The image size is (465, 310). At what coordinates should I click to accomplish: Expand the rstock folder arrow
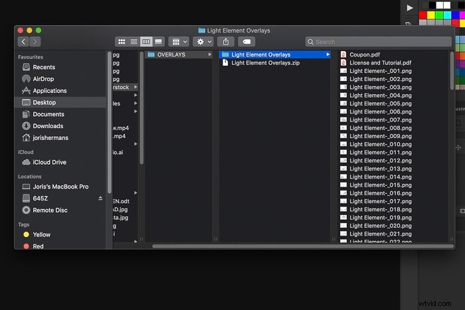136,87
